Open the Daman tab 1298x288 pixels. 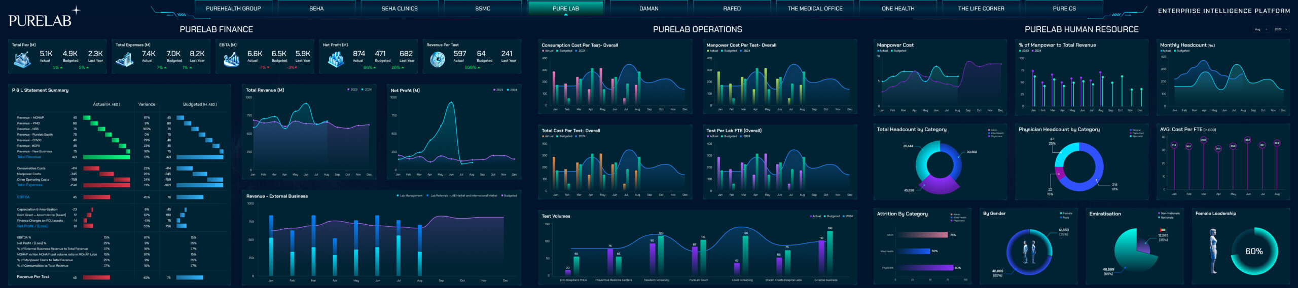tap(648, 9)
